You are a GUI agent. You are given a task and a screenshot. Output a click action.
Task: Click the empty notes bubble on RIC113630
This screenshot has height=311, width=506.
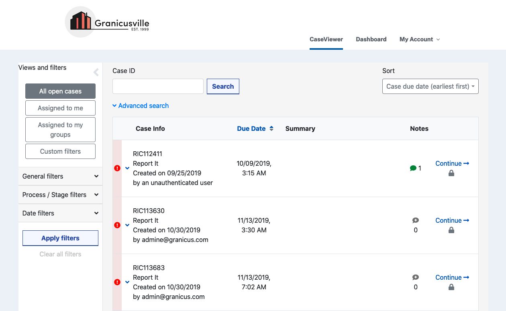coord(416,220)
